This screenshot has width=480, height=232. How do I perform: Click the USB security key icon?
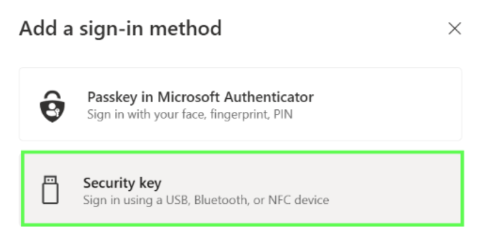[50, 189]
